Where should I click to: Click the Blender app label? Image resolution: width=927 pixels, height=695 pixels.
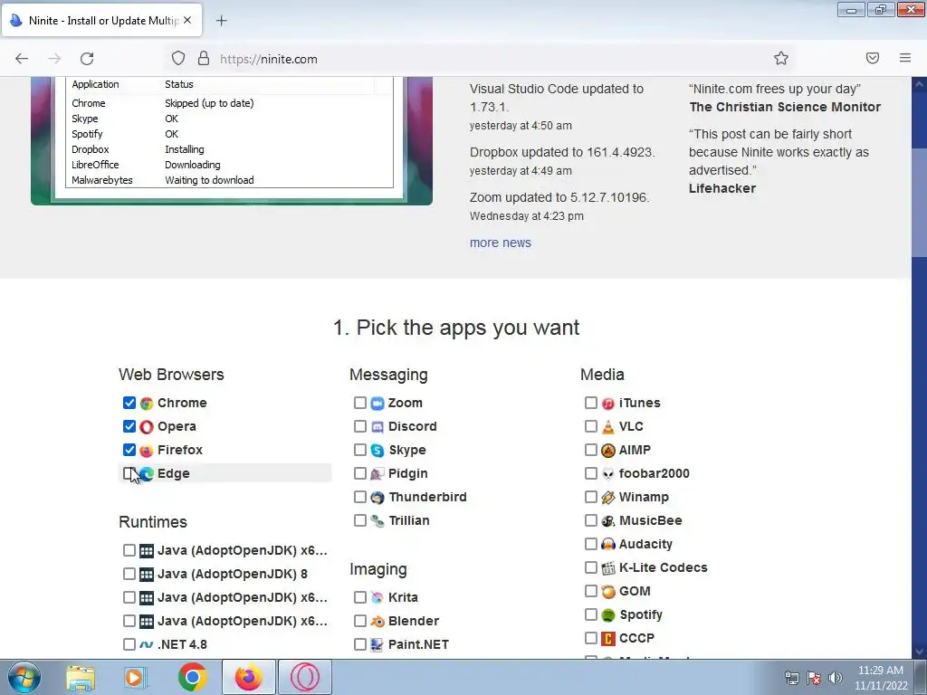pyautogui.click(x=414, y=621)
